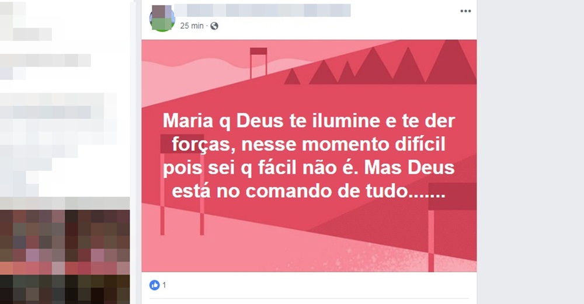The width and height of the screenshot is (584, 304).
Task: Click the 'nesse momento difícil' text line
Action: (x=343, y=144)
